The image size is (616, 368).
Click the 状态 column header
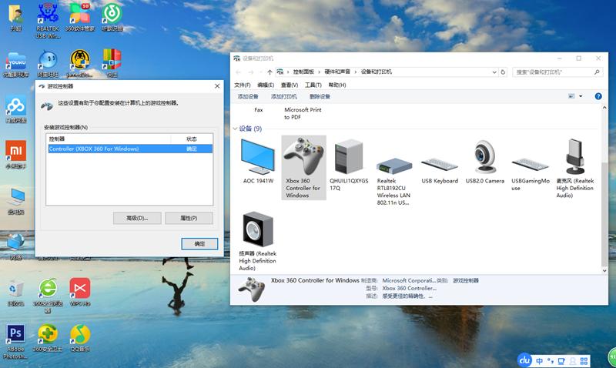pos(192,139)
